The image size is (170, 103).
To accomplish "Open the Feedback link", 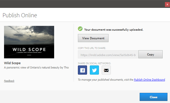I will click(9, 81).
